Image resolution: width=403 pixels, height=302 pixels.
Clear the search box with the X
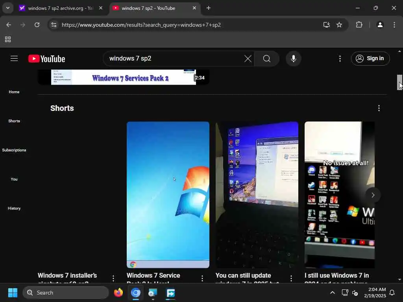248,59
